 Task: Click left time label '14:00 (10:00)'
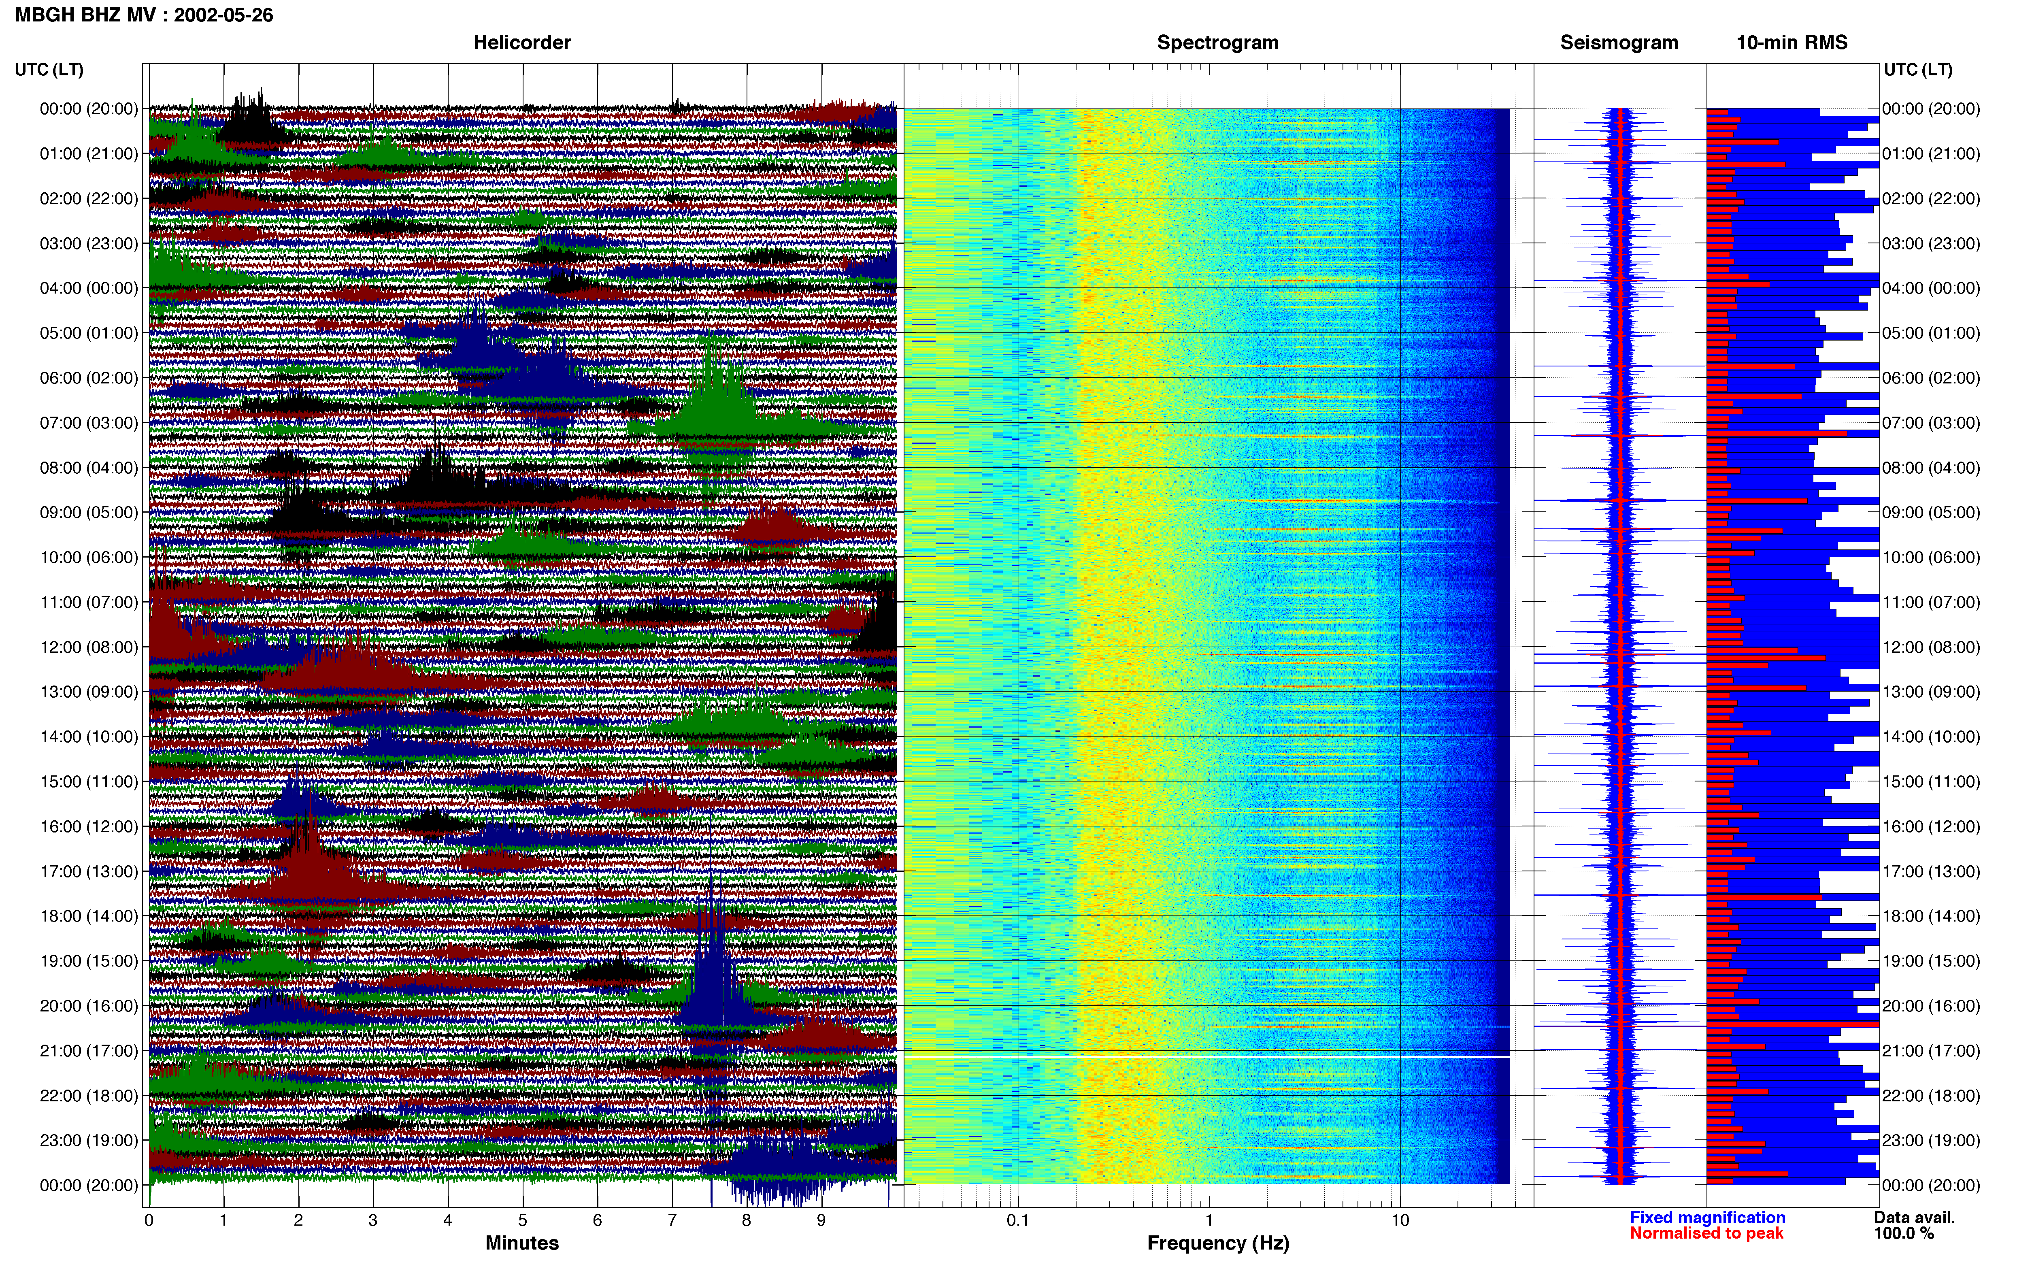coord(89,737)
